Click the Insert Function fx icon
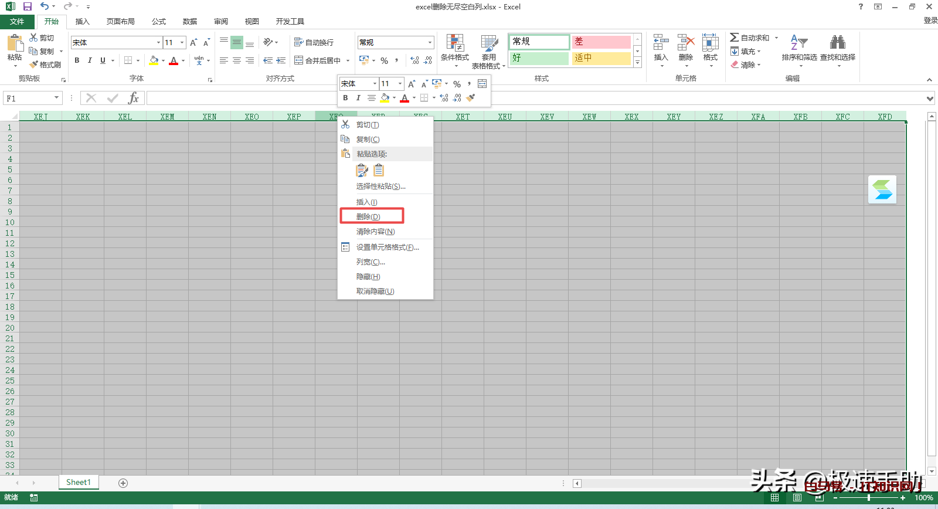This screenshot has height=509, width=938. coord(134,98)
